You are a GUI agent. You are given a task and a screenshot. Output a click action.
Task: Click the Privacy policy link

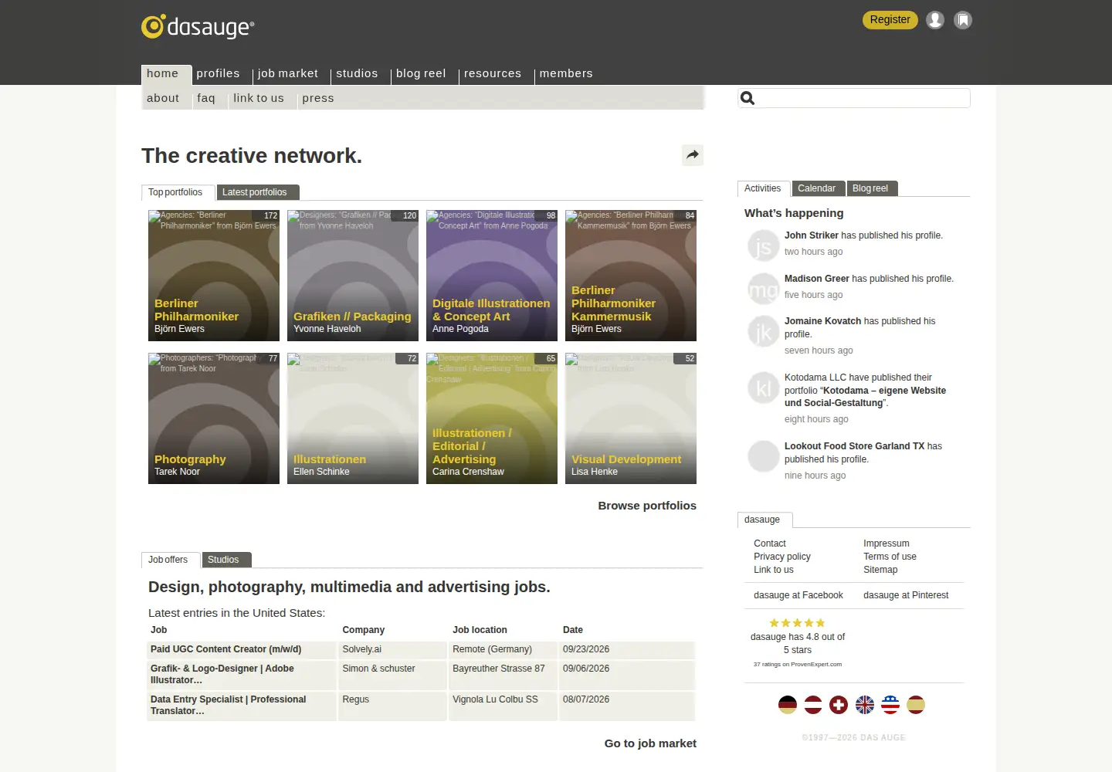click(x=782, y=557)
